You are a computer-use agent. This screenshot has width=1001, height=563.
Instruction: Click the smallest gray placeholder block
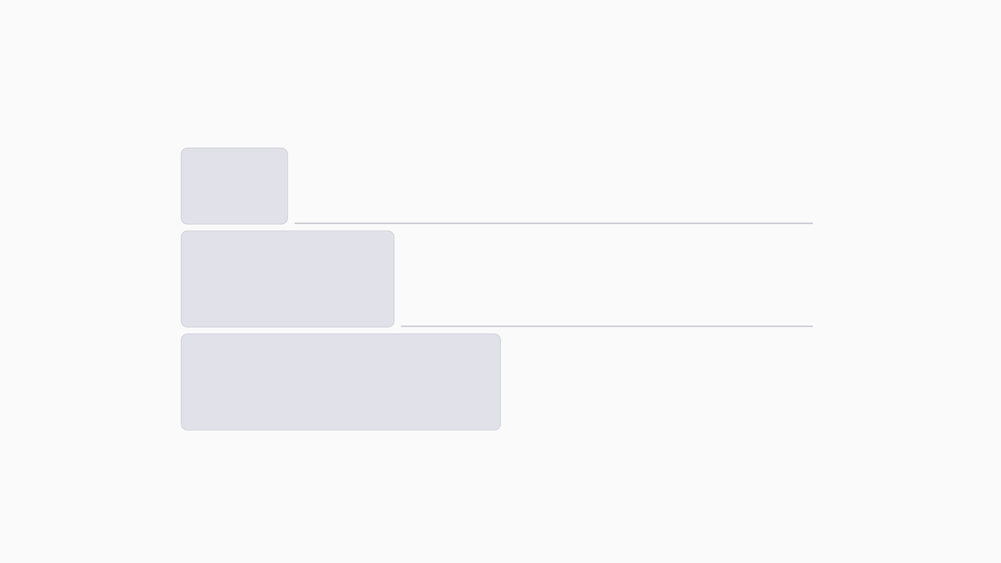coord(234,186)
